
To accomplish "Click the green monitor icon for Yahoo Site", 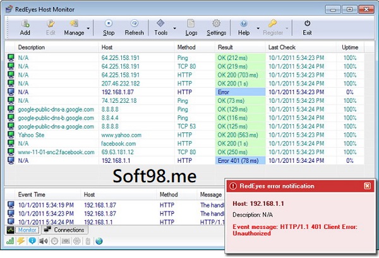I will coord(11,134).
